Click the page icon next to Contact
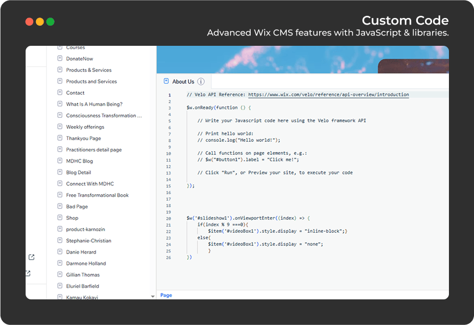 click(60, 93)
